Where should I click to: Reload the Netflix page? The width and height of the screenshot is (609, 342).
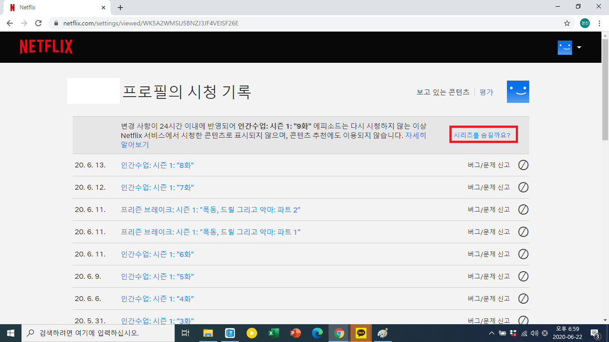[x=38, y=23]
